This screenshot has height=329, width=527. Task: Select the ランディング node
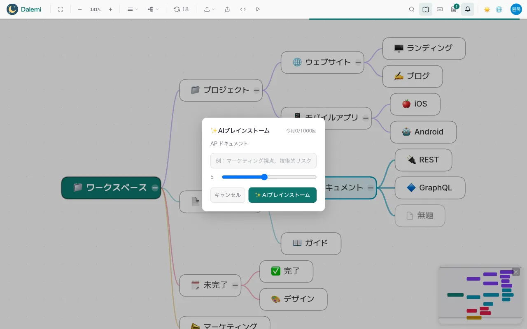click(424, 49)
